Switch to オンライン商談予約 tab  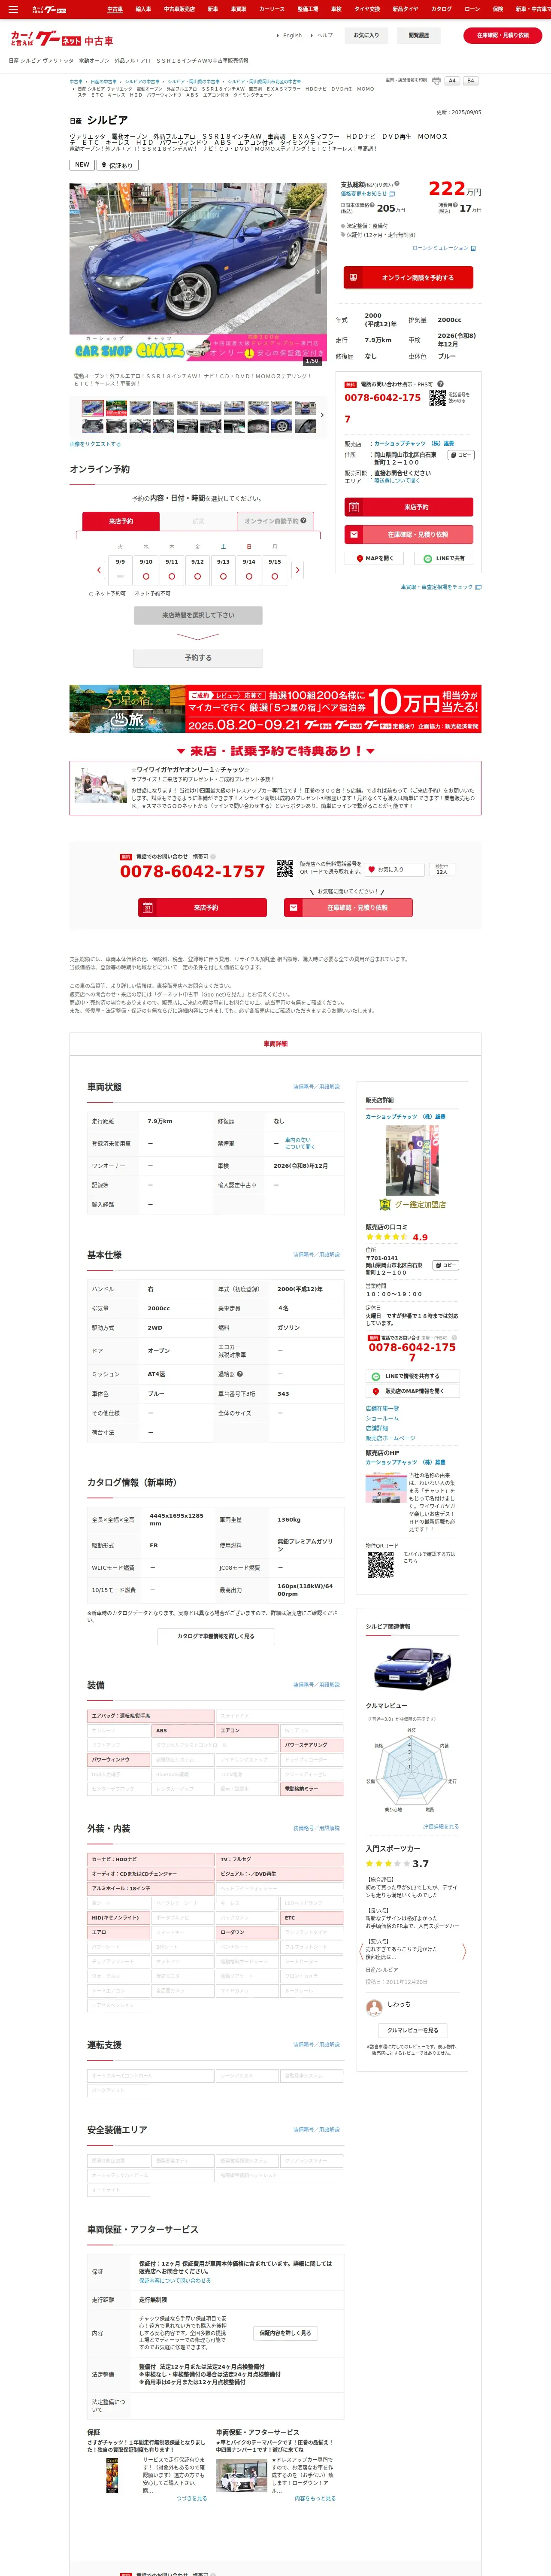[276, 521]
